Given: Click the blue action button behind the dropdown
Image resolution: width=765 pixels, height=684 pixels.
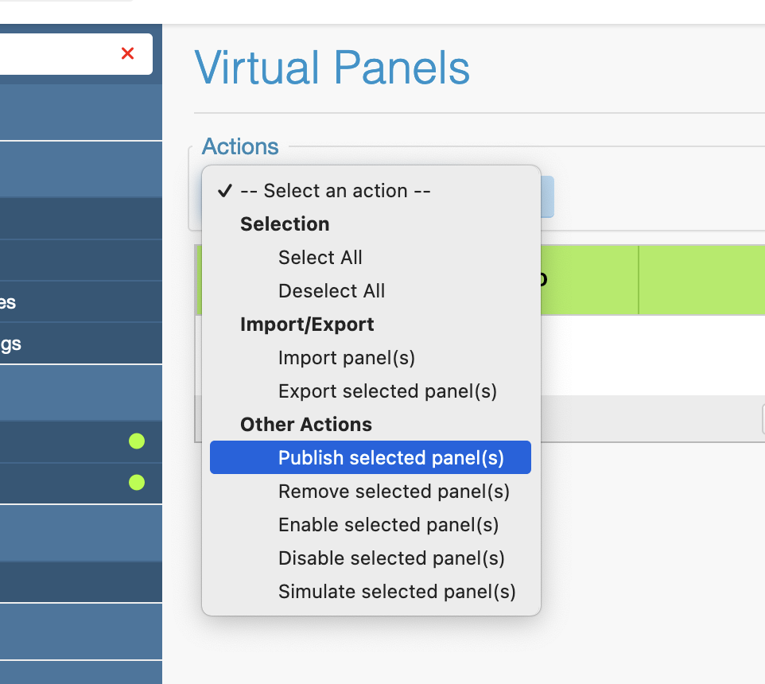Looking at the screenshot, I should 547,196.
